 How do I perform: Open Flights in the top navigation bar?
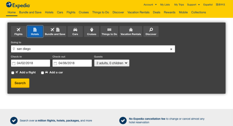point(71,12)
